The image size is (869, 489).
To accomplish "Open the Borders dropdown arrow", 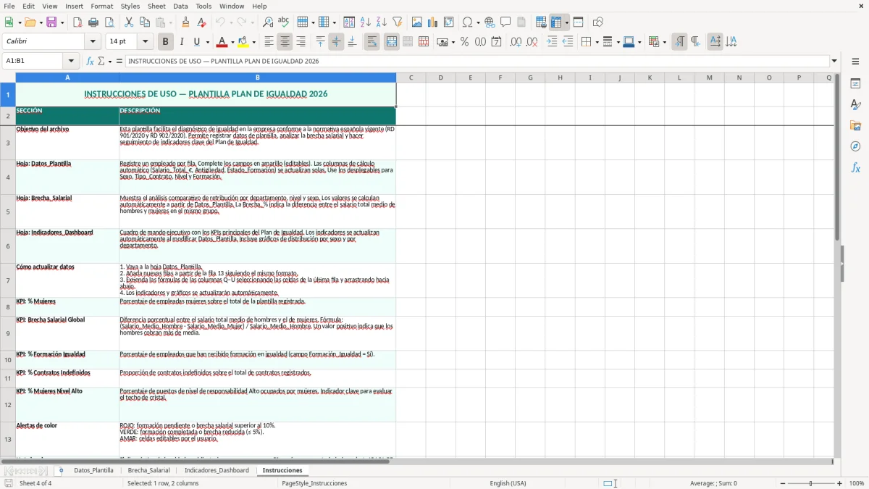I will [596, 42].
